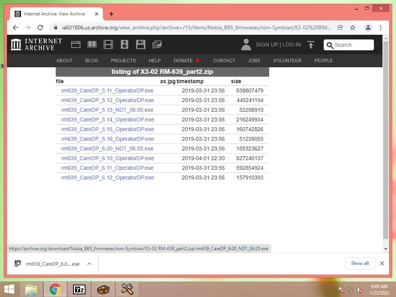The image size is (396, 297).
Task: Open File Explorer from the taskbar
Action: (31, 289)
